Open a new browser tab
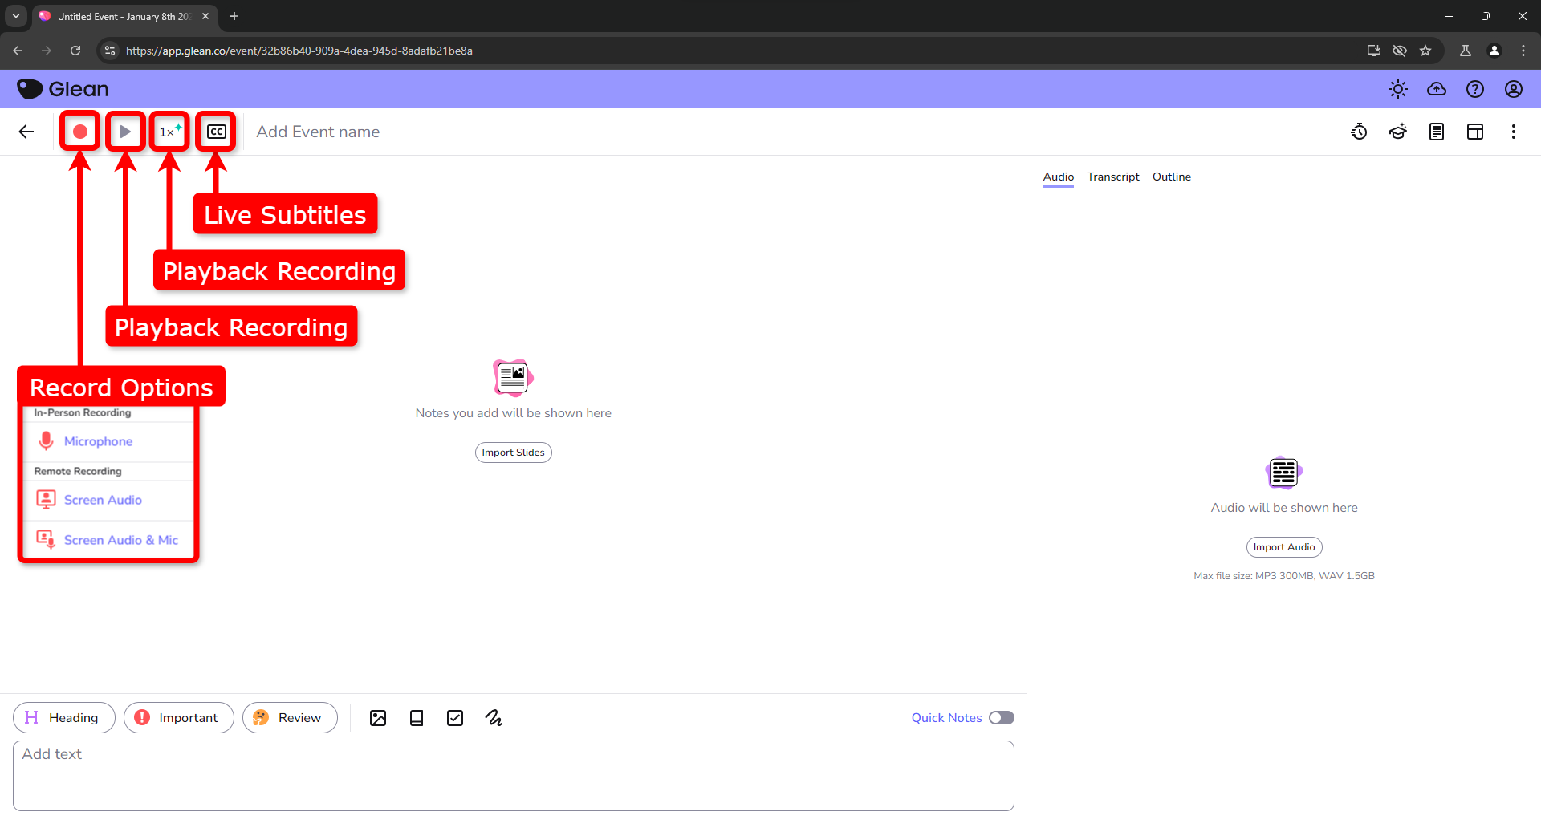Image resolution: width=1541 pixels, height=828 pixels. tap(234, 16)
